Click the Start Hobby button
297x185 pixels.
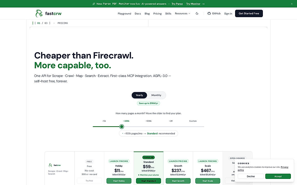pos(119,181)
